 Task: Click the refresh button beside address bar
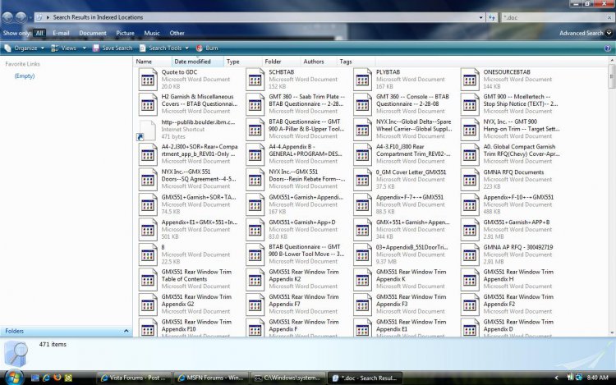click(x=492, y=17)
